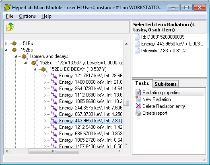Collapse the 152Eu T1/2= 13.537 y node
Image resolution: width=210 pixels, height=165 pixels.
pyautogui.click(x=25, y=63)
